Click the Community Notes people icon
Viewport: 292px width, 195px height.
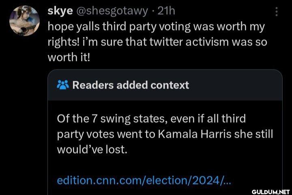tap(63, 85)
